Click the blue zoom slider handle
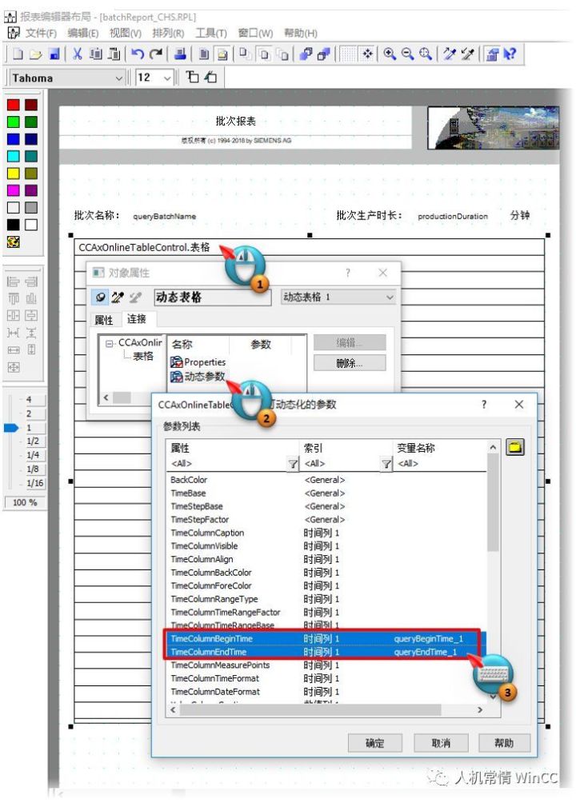 click(11, 427)
